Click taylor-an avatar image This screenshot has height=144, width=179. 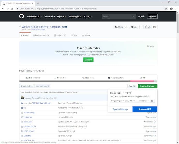[22, 98]
